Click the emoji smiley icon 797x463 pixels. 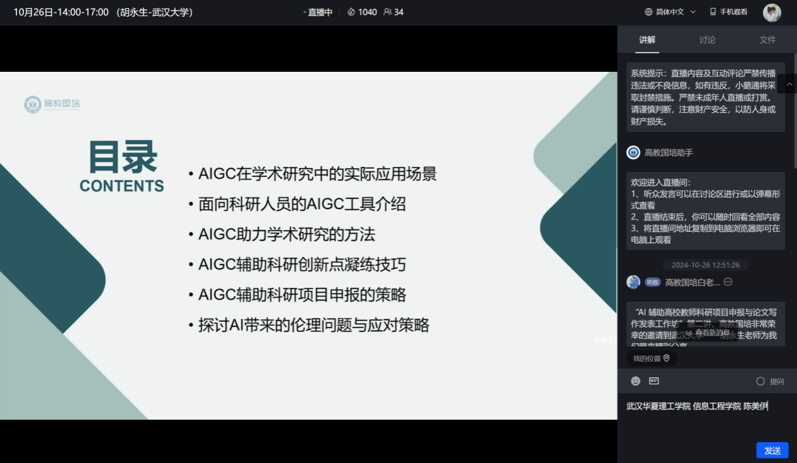[x=636, y=381]
